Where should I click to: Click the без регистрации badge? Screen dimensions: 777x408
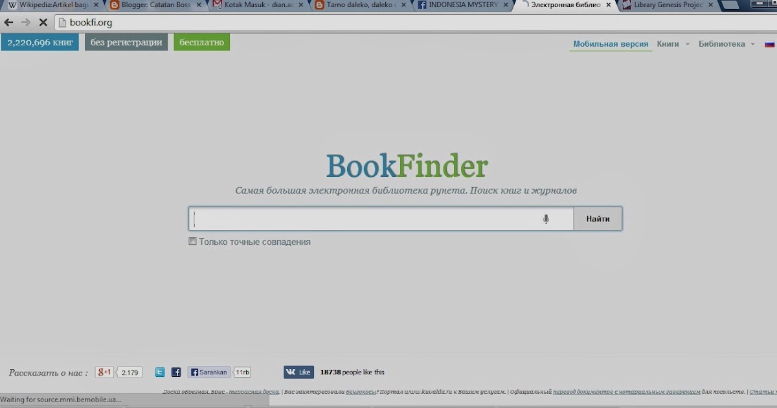tap(126, 43)
